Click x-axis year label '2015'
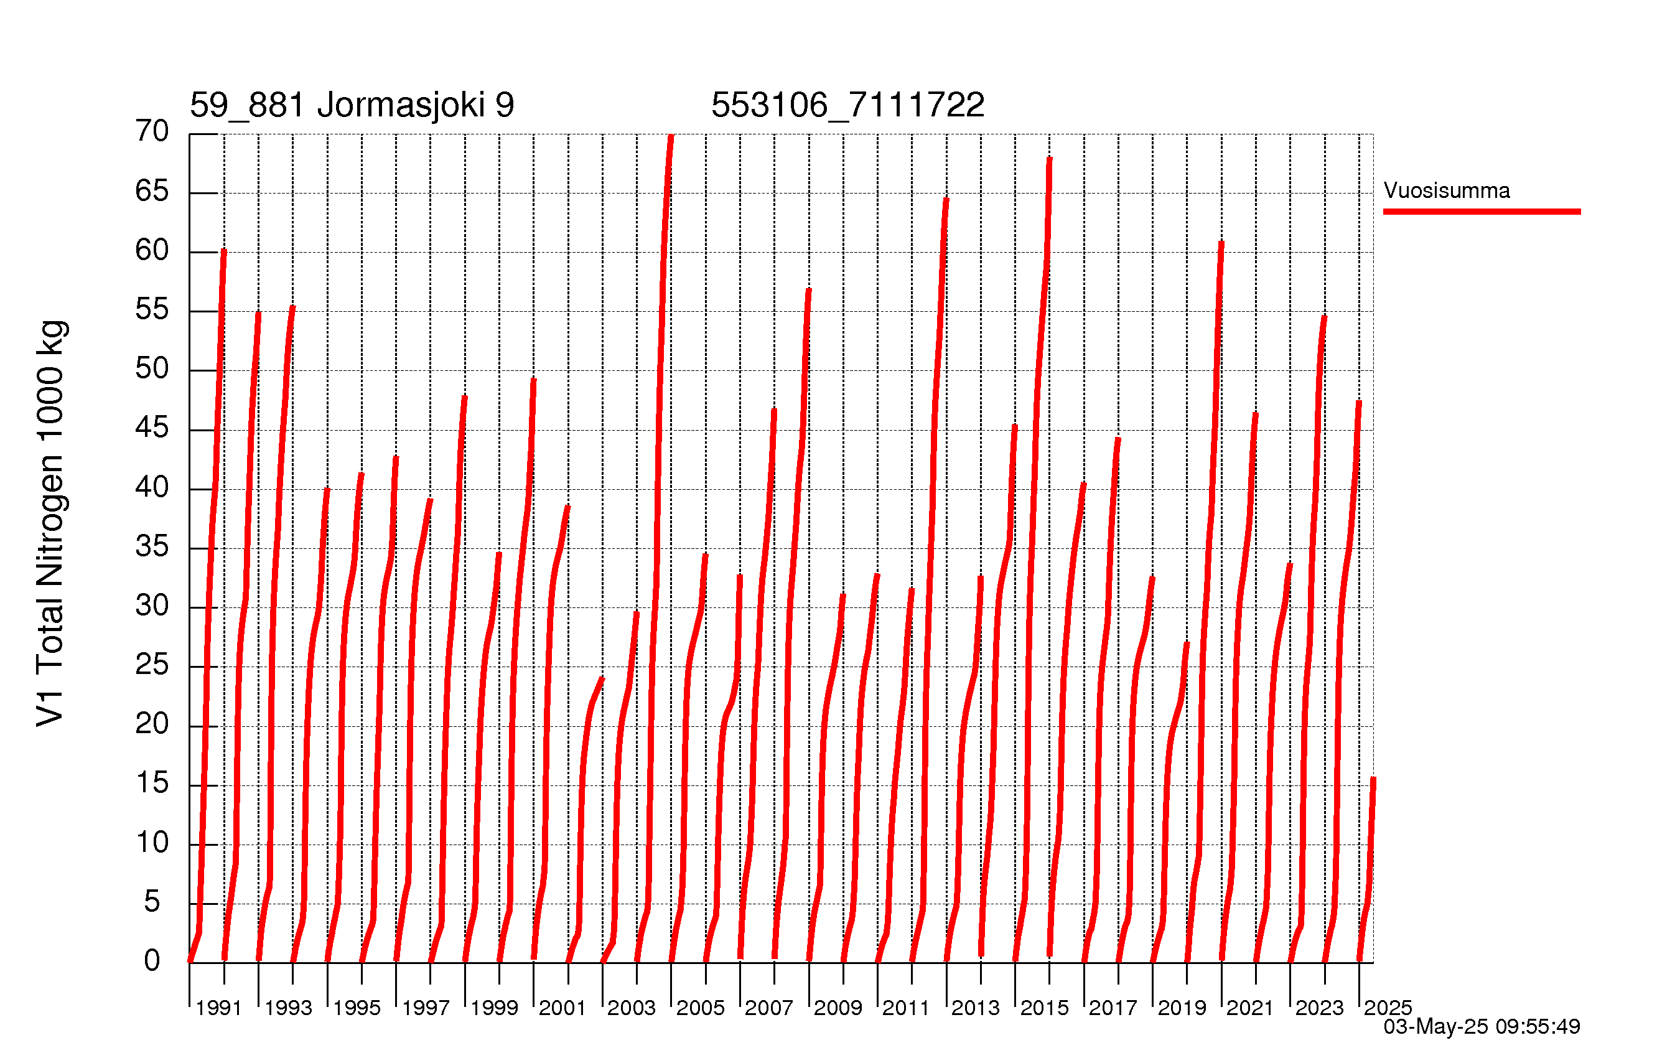The width and height of the screenshot is (1680, 1058). [x=1045, y=1008]
